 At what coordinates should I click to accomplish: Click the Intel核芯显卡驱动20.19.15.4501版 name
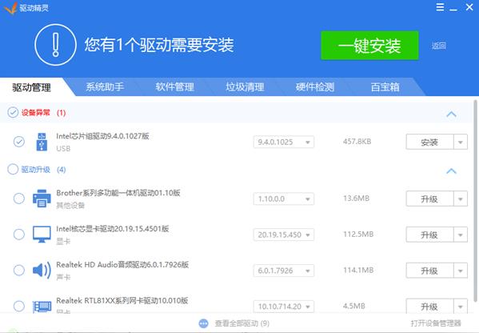pyautogui.click(x=113, y=229)
